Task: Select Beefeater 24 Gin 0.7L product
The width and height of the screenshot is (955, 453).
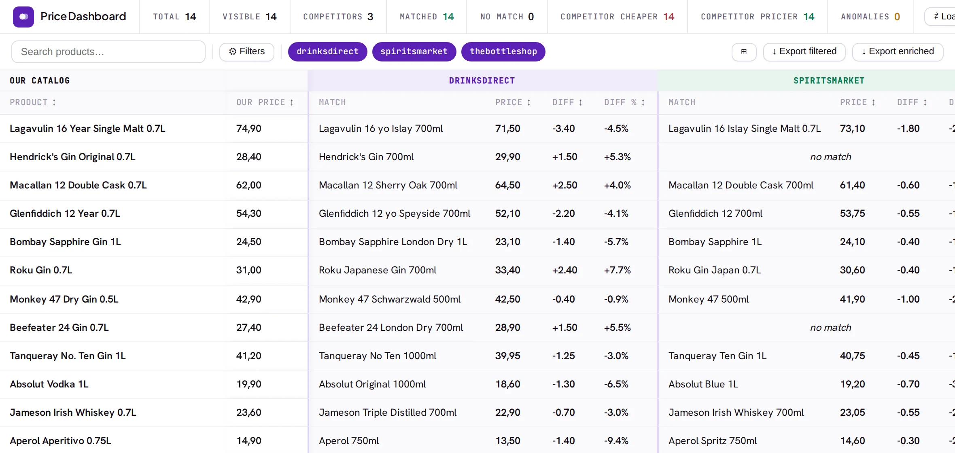Action: pyautogui.click(x=59, y=328)
